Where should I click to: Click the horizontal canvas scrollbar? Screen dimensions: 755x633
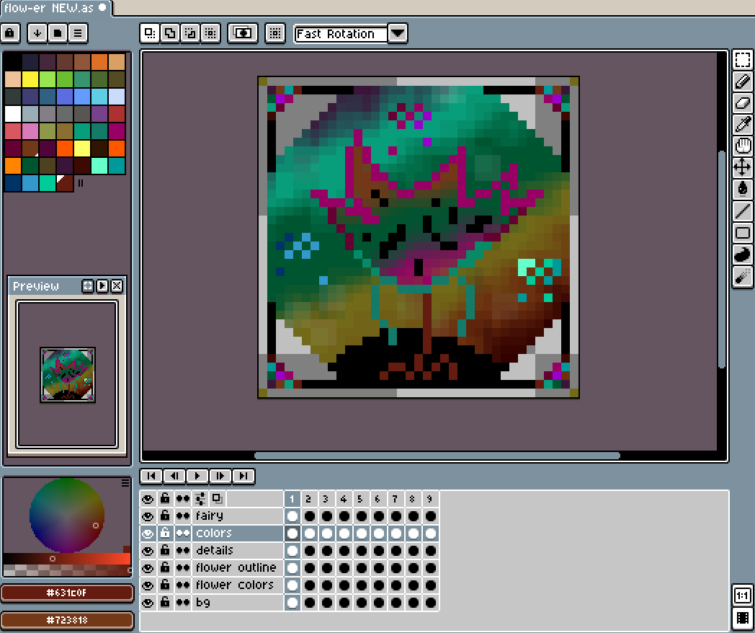tap(437, 455)
